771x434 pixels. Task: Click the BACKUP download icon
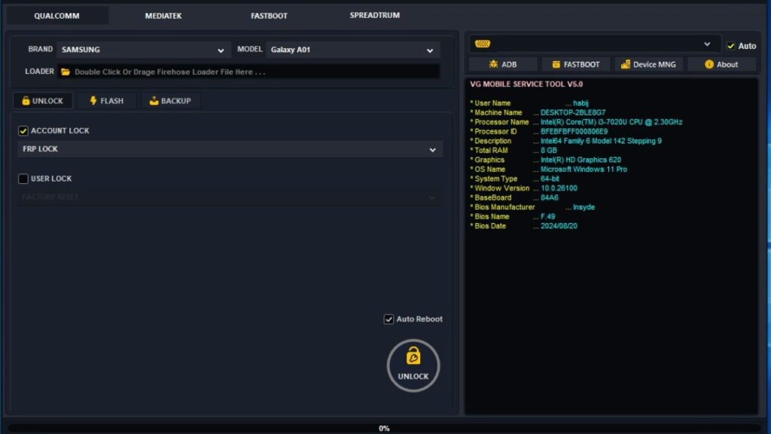(x=154, y=100)
